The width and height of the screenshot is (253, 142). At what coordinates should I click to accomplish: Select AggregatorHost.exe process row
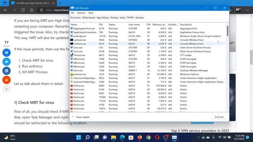click(148, 28)
